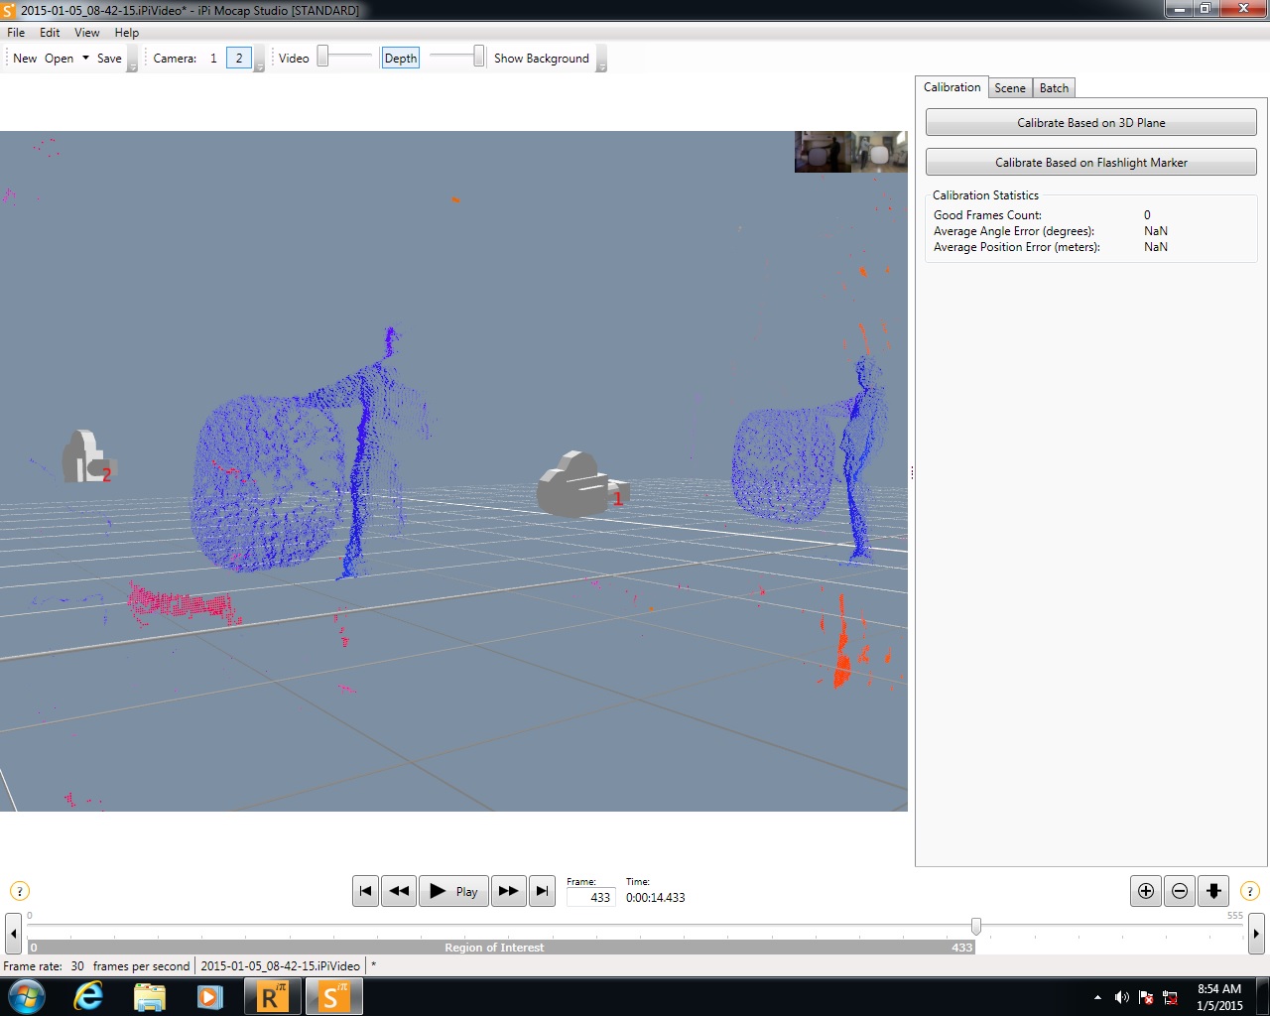Image resolution: width=1270 pixels, height=1016 pixels.
Task: Open toolbar options after Show Background
Action: [601, 61]
